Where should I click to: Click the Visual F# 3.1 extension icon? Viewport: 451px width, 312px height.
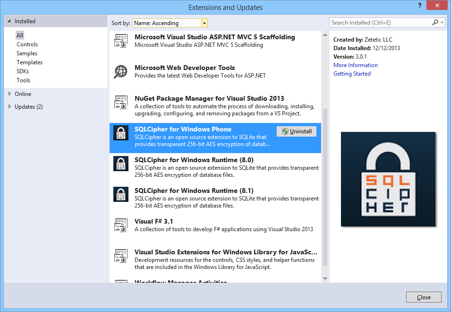point(121,225)
